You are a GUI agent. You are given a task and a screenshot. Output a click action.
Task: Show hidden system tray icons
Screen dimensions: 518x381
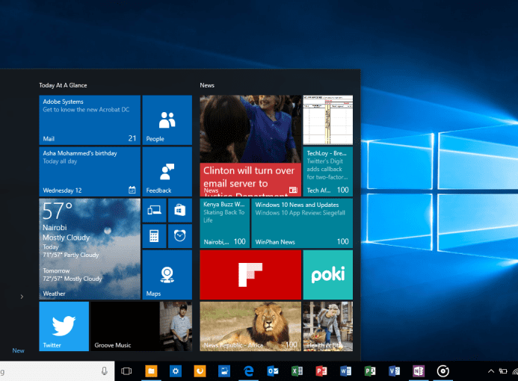(491, 371)
